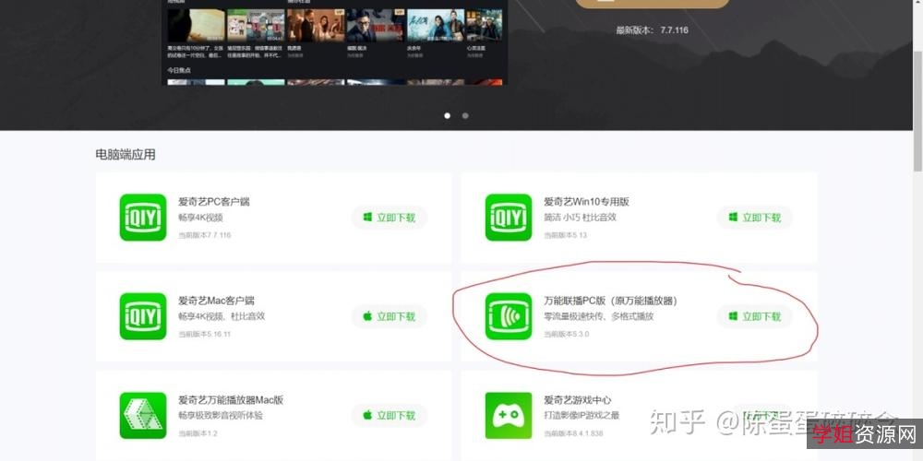Click the 爱奇艺Mac客户端 title text
This screenshot has width=923, height=461.
[217, 301]
